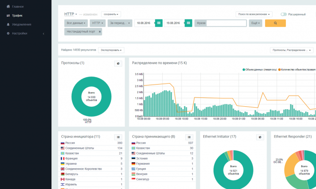The height and width of the screenshot is (189, 316).
Task: Select Сингапур row
Action: pos(162,179)
